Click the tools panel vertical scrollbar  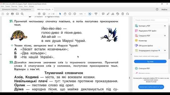point(169,42)
